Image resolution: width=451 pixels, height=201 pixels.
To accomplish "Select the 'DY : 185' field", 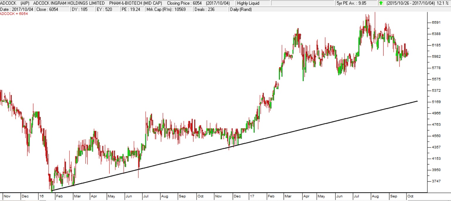I will 83,9.
